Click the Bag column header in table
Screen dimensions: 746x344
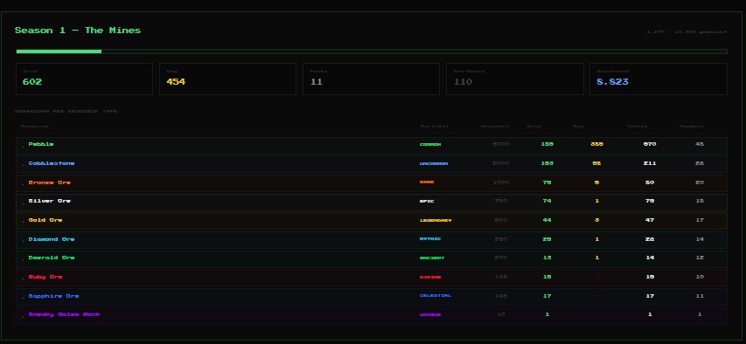(x=578, y=127)
